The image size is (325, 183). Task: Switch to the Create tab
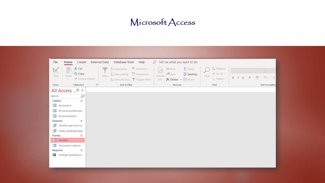click(x=82, y=62)
